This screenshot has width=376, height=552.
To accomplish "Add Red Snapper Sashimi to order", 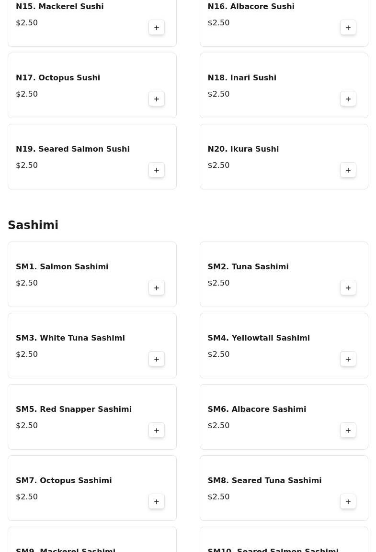I will 157,431.
